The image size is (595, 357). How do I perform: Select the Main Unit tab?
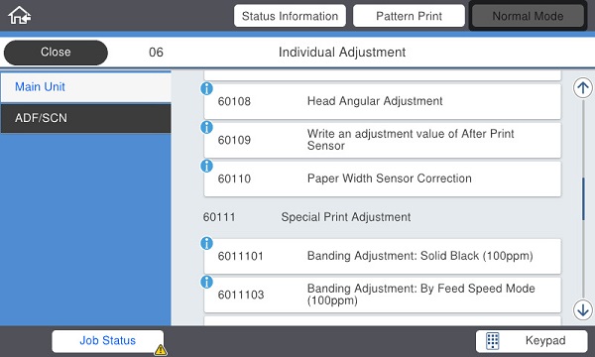click(x=85, y=87)
